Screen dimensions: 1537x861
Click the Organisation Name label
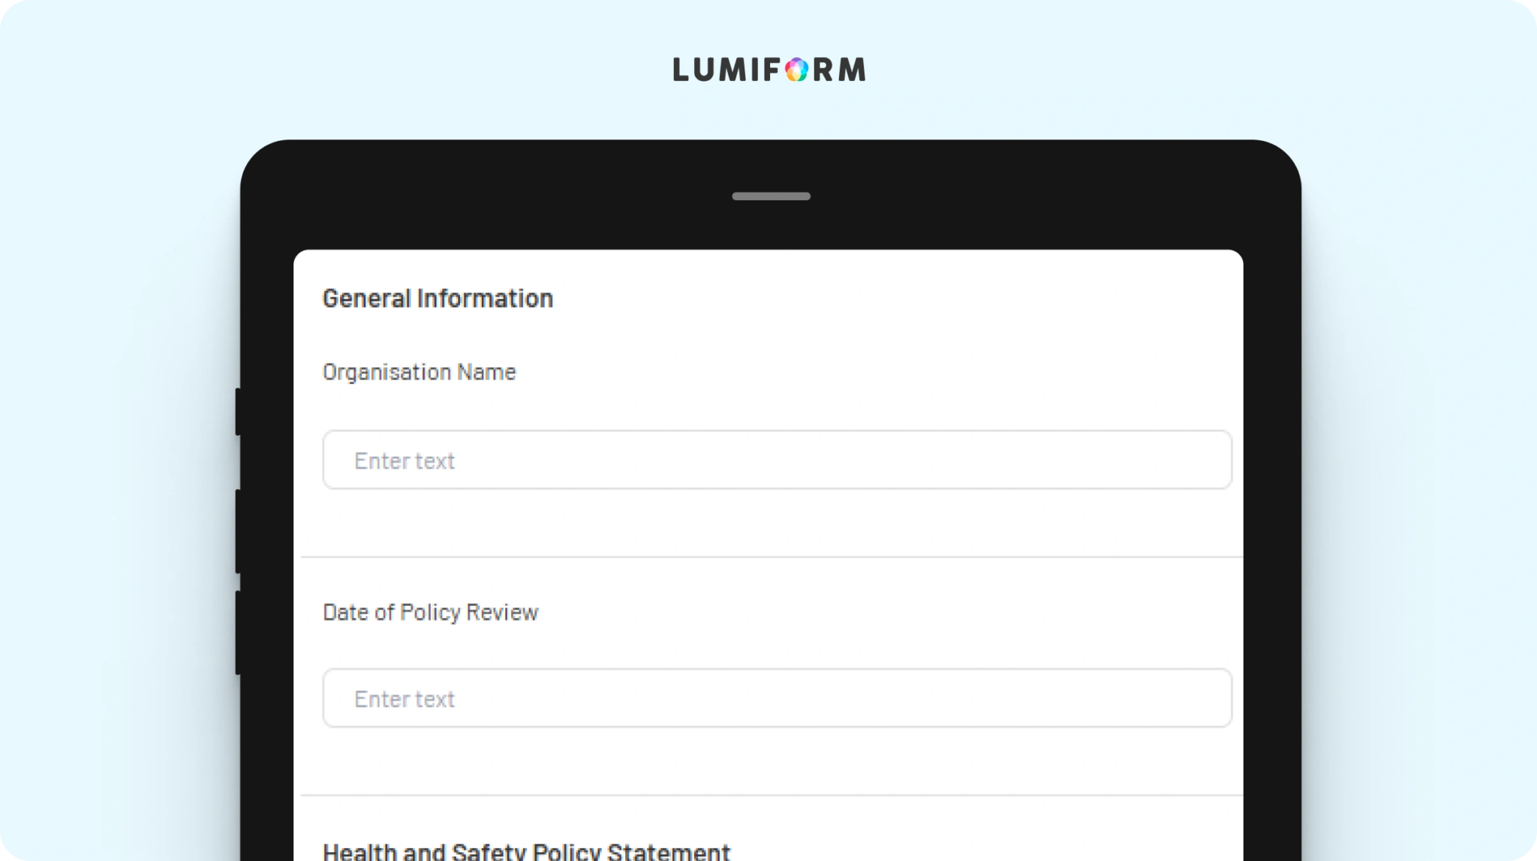pyautogui.click(x=420, y=373)
